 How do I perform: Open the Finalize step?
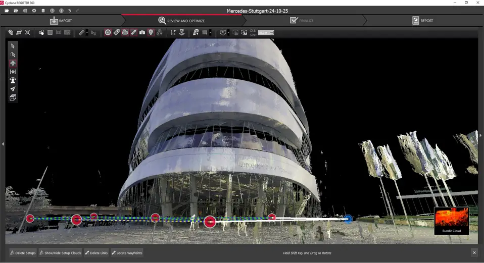coord(302,21)
